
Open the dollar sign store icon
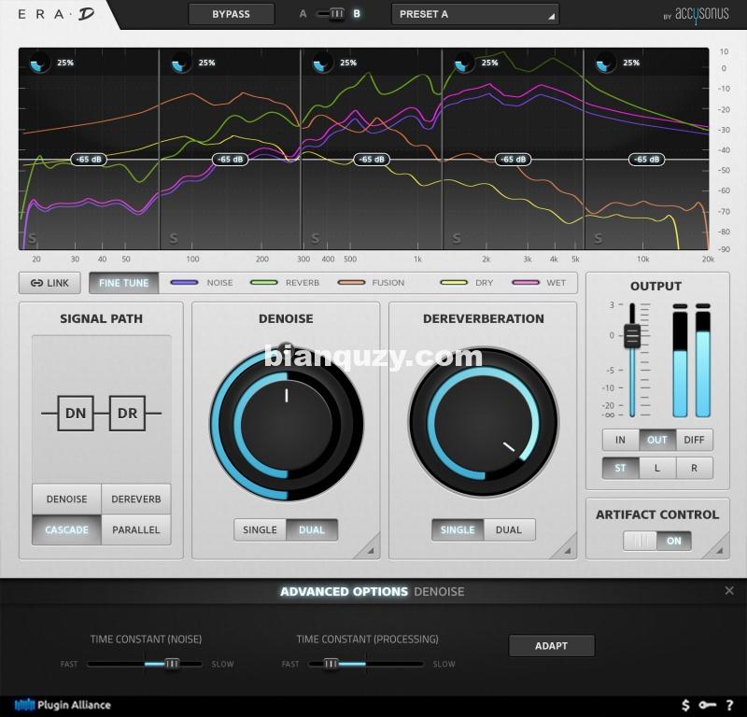(x=685, y=705)
